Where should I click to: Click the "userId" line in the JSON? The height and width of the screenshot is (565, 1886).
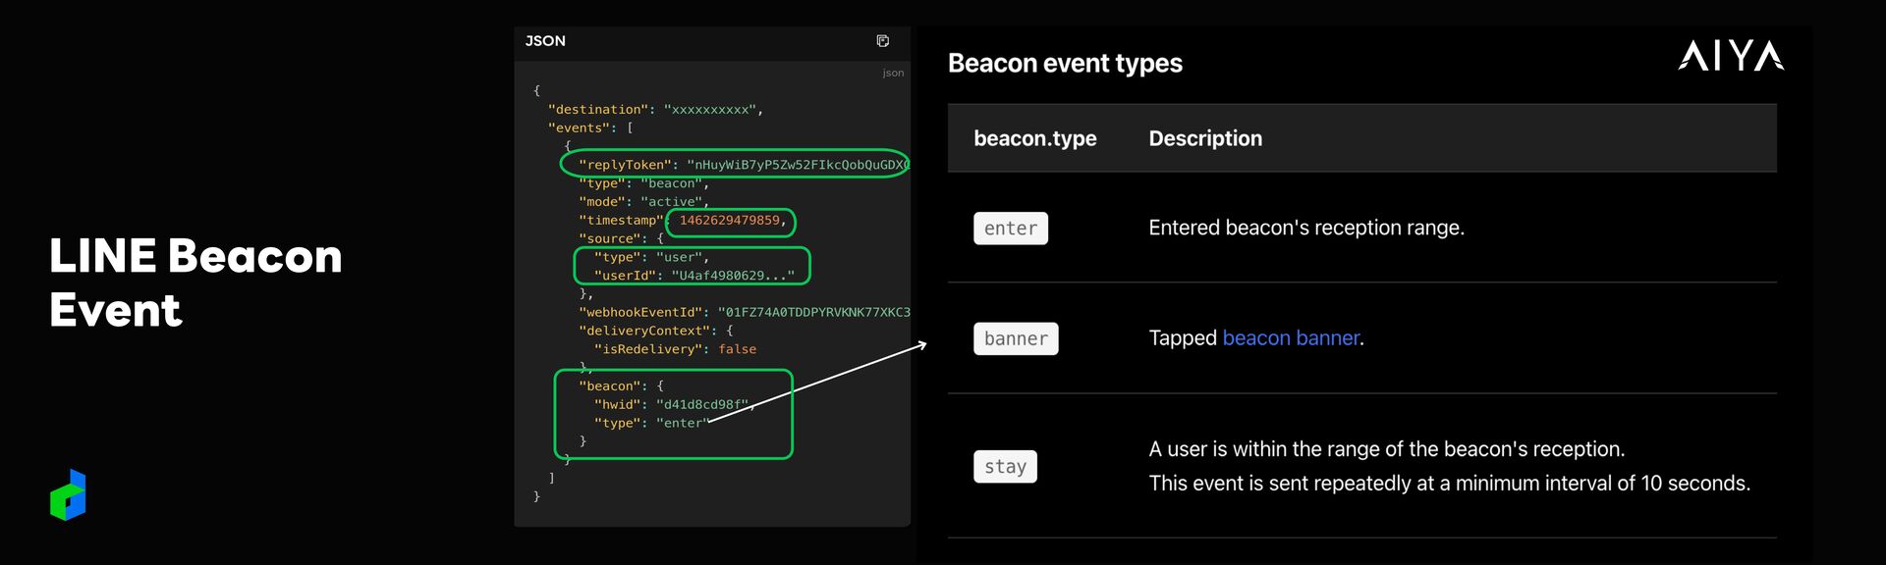pos(693,276)
